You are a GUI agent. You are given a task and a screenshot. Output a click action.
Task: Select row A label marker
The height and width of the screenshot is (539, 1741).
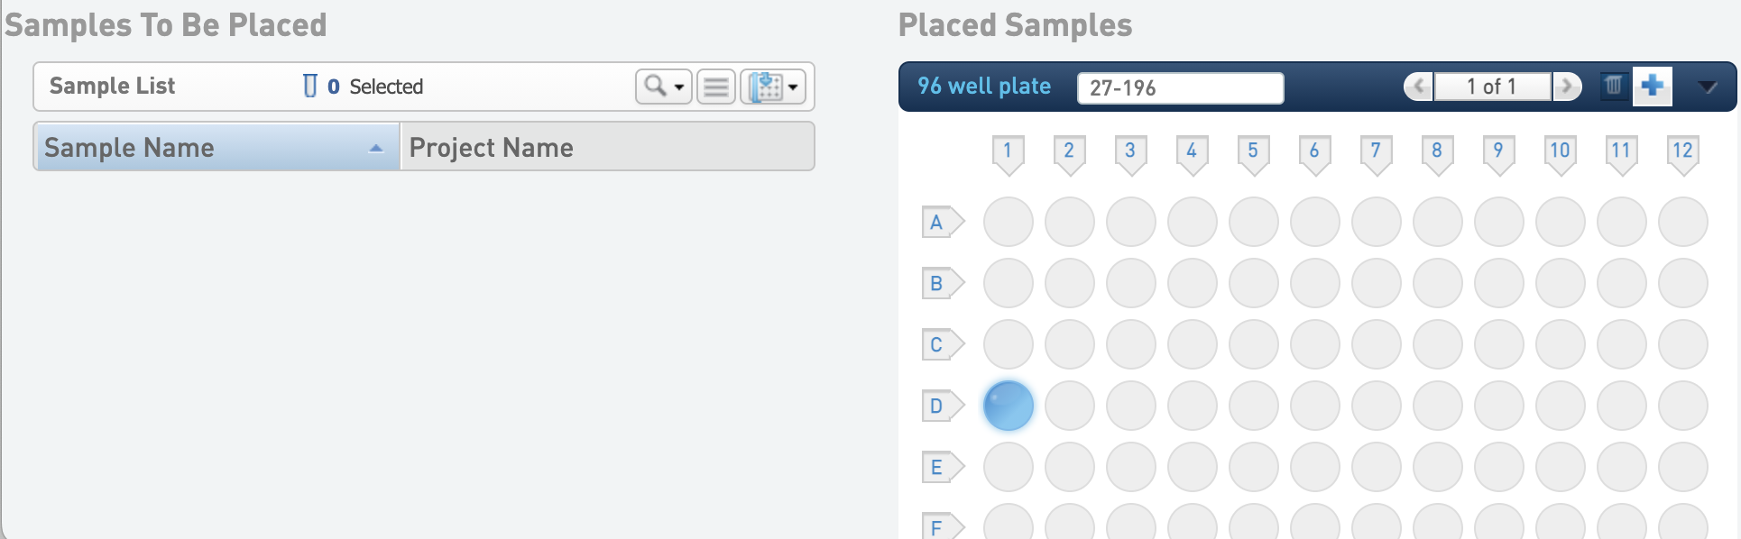[x=941, y=222]
